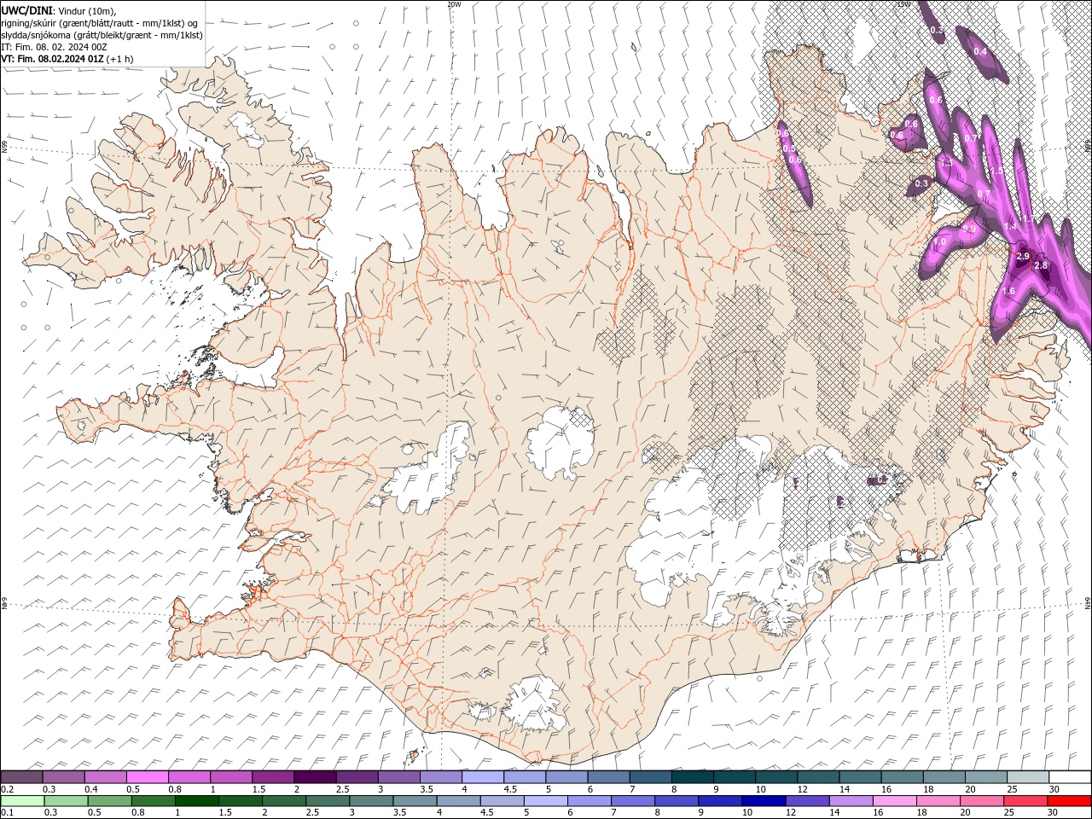Click the white 30 snow legend swatch
Screen dimensions: 1092x819
click(1070, 777)
